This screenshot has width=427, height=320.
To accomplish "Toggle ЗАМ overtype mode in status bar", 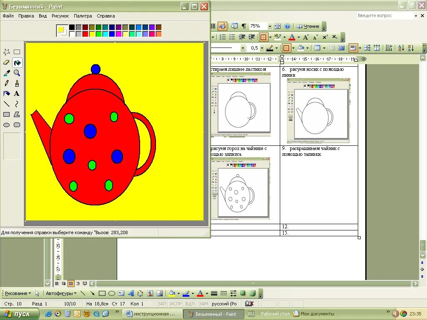I will (x=203, y=304).
